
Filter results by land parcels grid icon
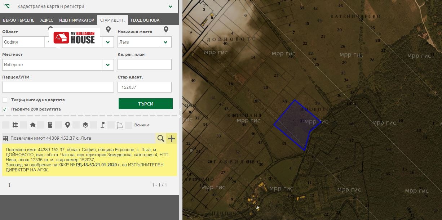(x=15, y=125)
